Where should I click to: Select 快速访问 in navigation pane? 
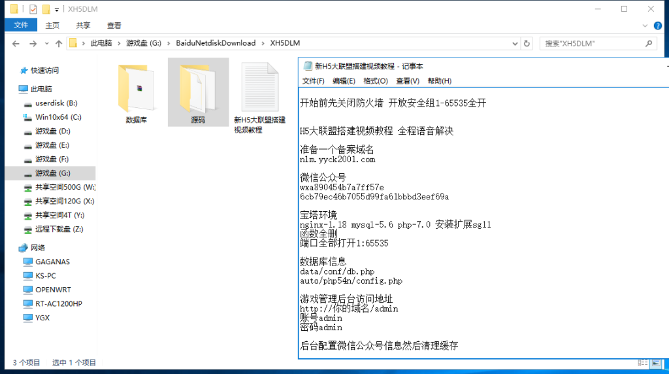click(x=44, y=71)
